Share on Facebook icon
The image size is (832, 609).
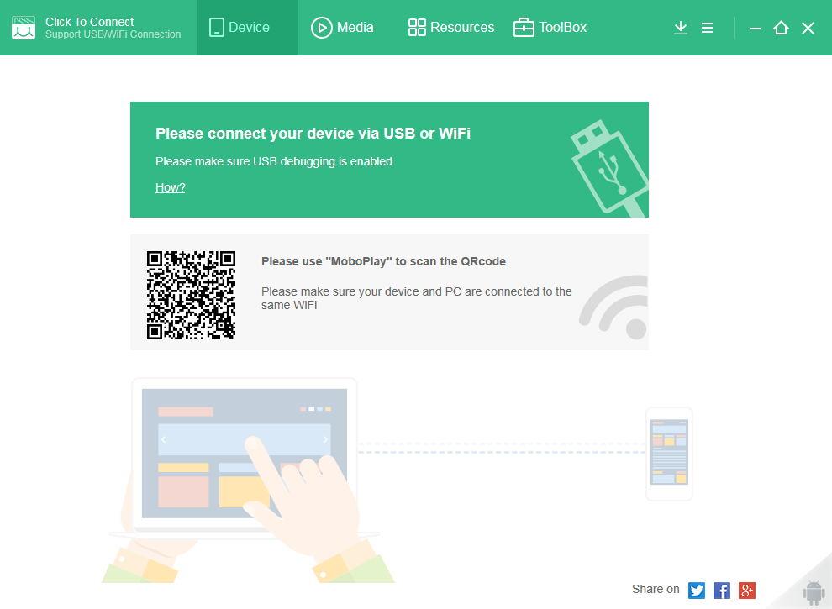722,590
